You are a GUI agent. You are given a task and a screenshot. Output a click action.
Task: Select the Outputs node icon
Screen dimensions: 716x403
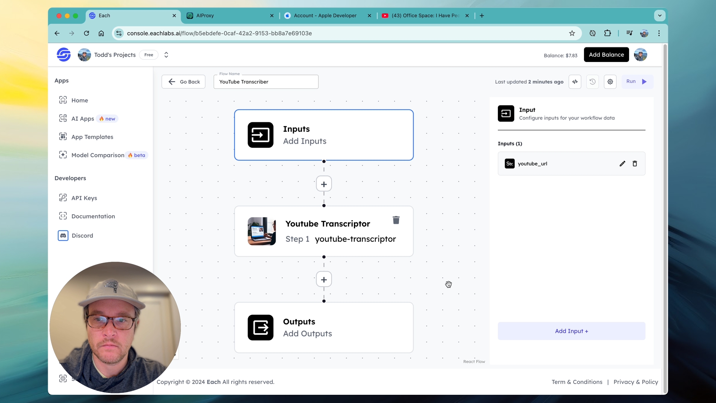260,328
